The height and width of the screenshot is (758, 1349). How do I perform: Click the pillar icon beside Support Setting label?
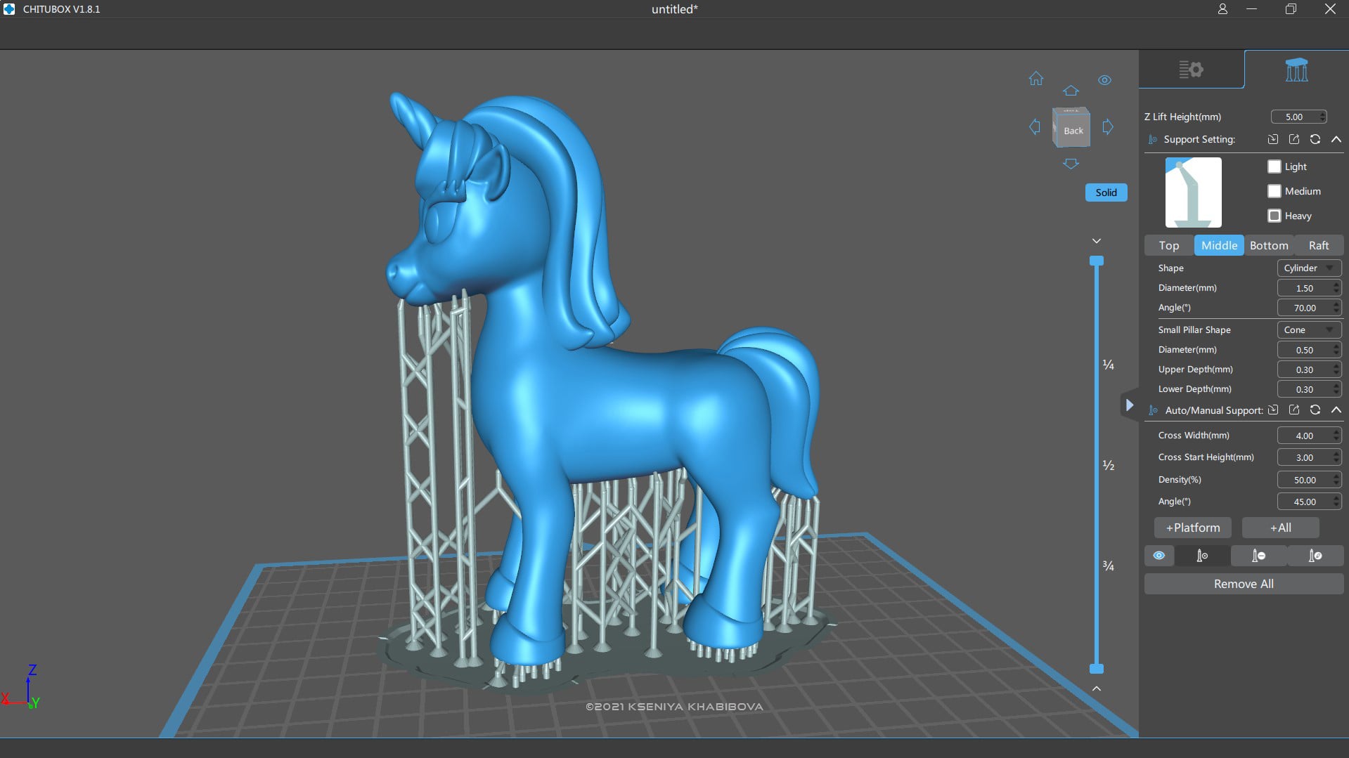pos(1152,139)
